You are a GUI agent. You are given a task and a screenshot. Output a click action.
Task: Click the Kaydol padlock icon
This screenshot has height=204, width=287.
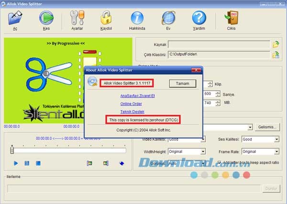coord(106,18)
